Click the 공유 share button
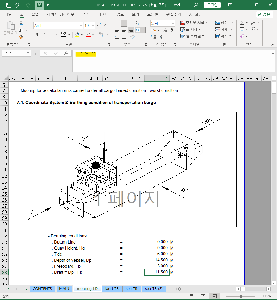277x300 pixels. [x=264, y=14]
